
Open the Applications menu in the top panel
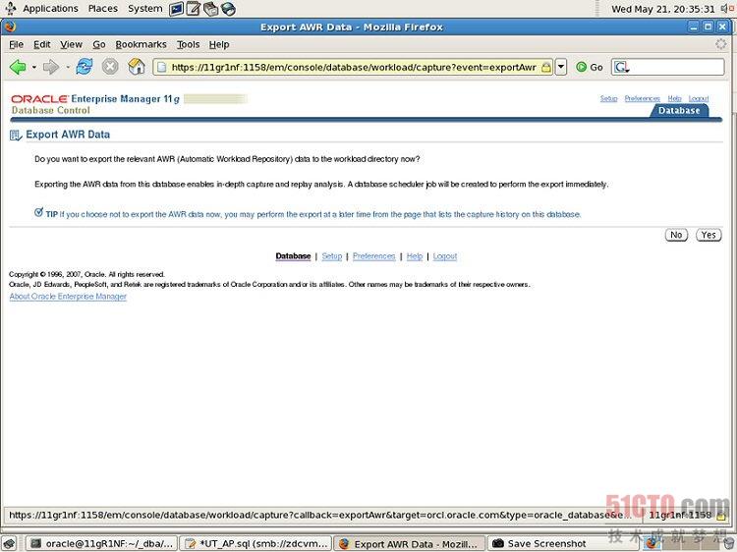[x=49, y=8]
